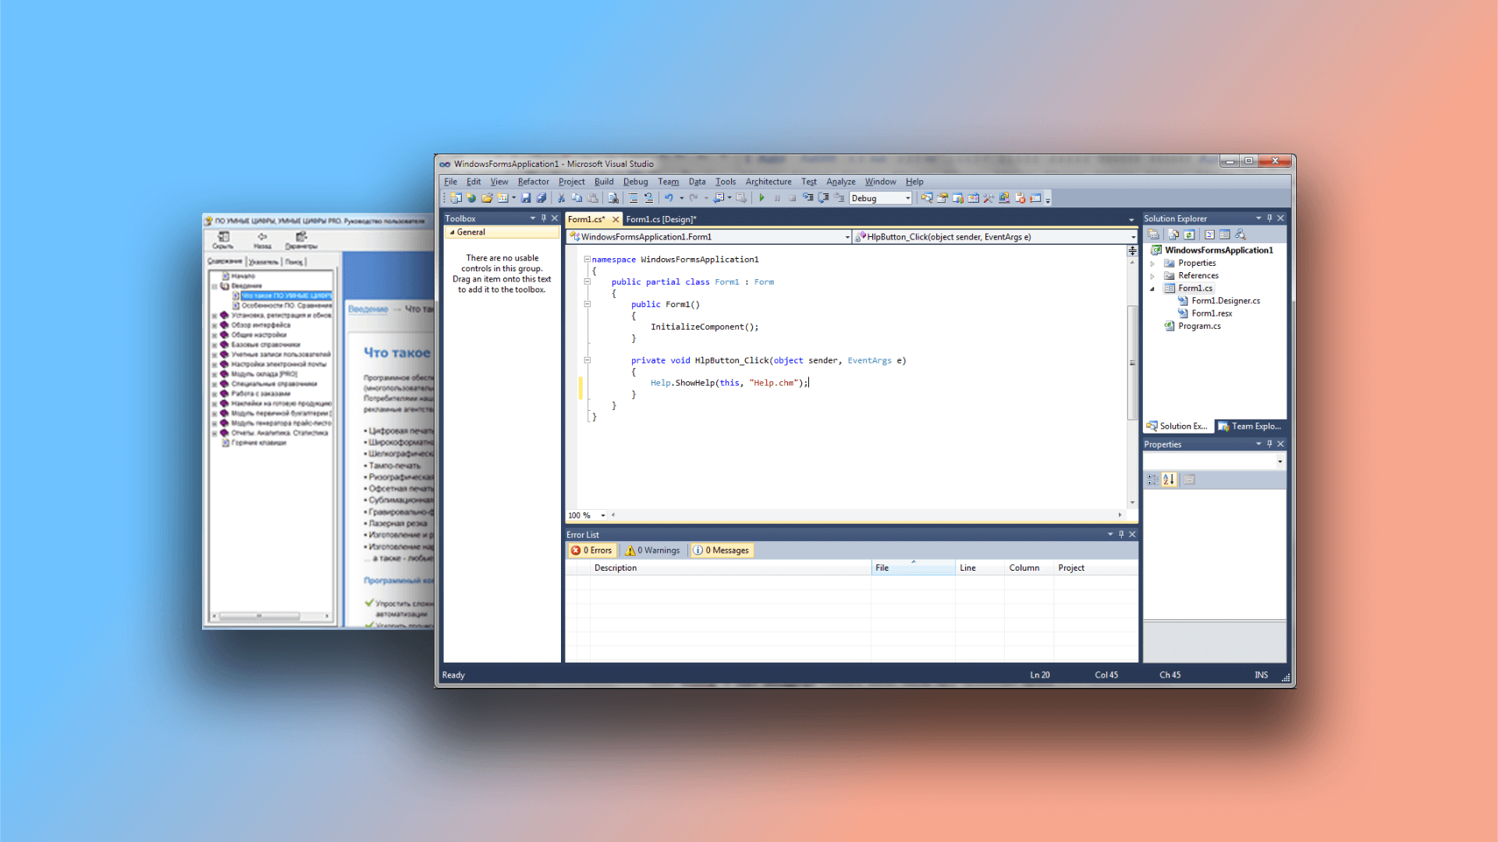Viewport: 1498px width, 842px height.
Task: Click the Start Debugging play icon
Action: 761,198
